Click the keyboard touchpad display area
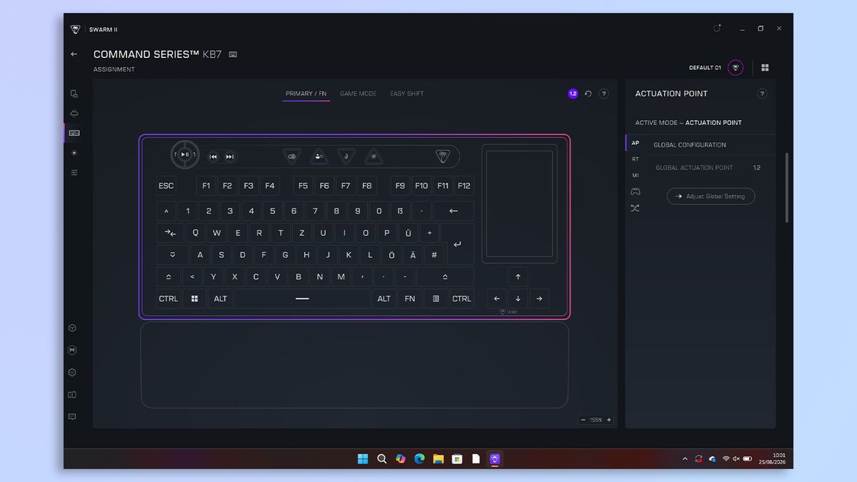The width and height of the screenshot is (857, 482). point(519,204)
